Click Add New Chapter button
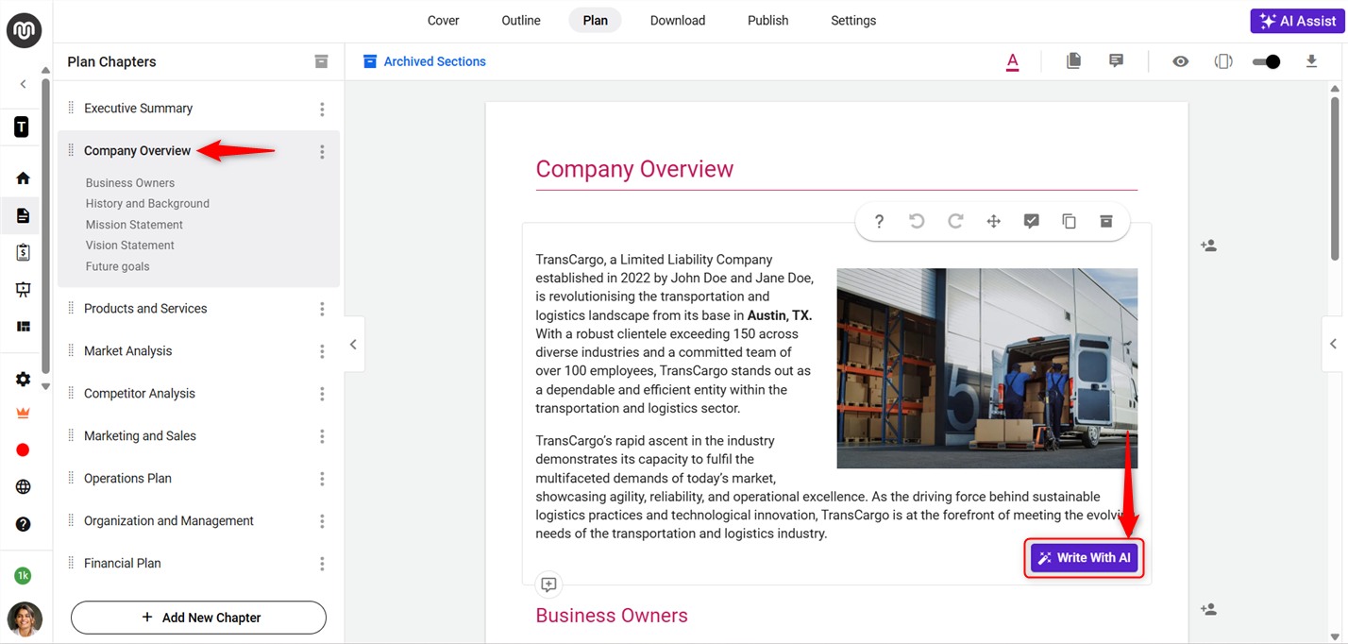Screen dimensions: 1348x644 coord(198,618)
